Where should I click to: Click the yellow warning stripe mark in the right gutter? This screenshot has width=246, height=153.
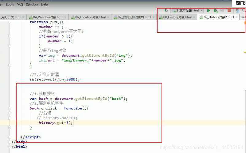point(245,52)
